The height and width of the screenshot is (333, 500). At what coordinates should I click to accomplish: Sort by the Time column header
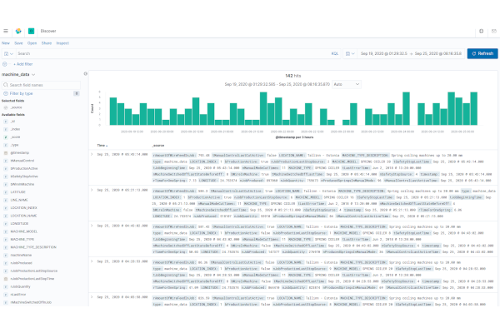[x=102, y=146]
